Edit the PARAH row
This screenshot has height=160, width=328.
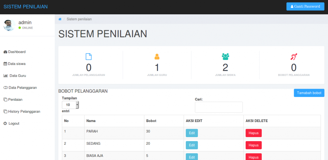pos(192,133)
